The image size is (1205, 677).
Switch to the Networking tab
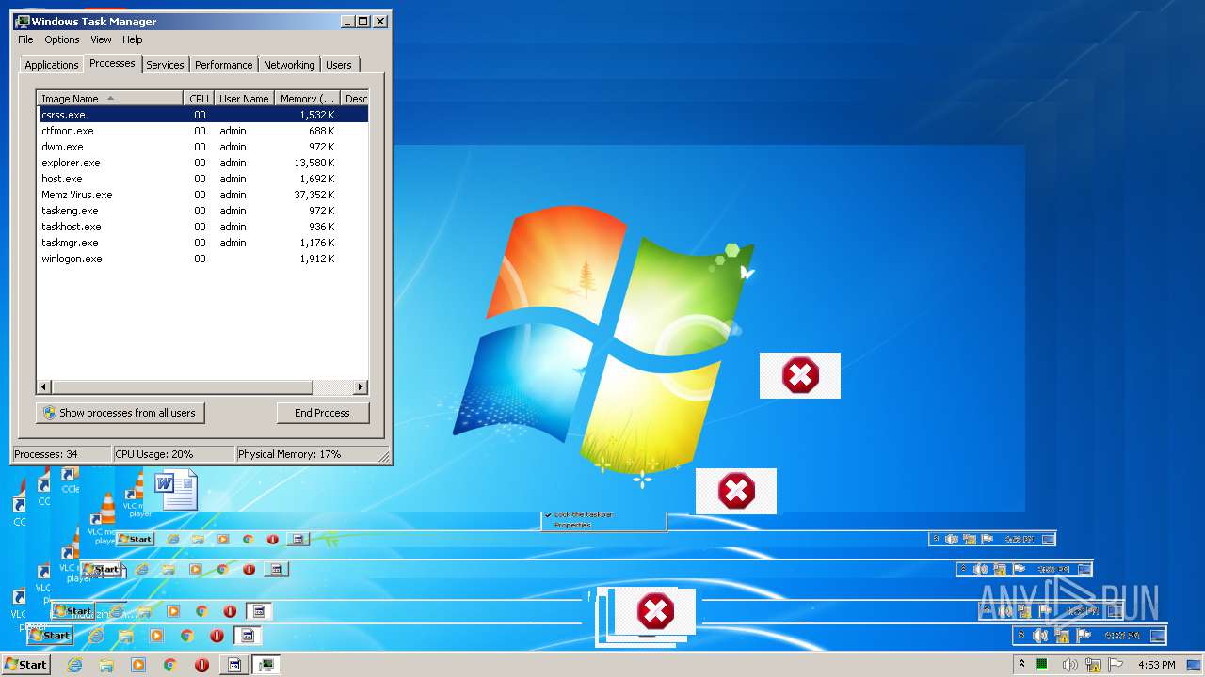[289, 65]
